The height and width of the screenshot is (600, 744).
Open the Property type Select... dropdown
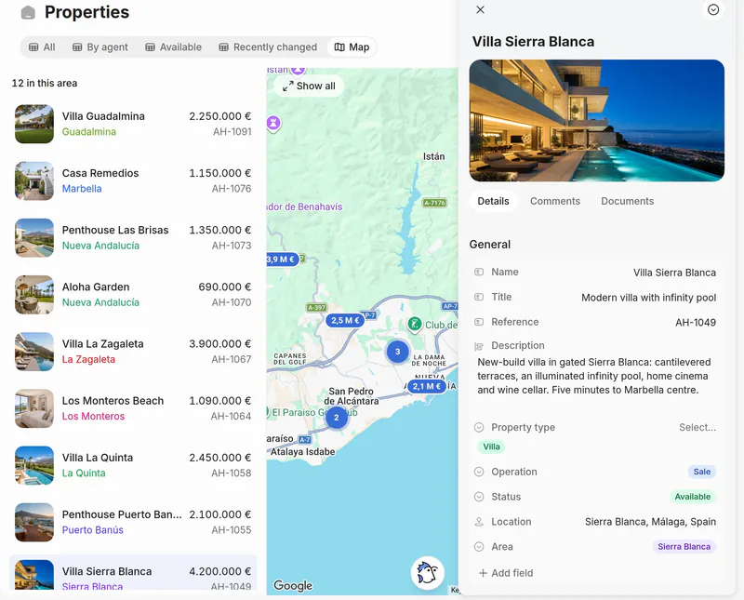(697, 427)
